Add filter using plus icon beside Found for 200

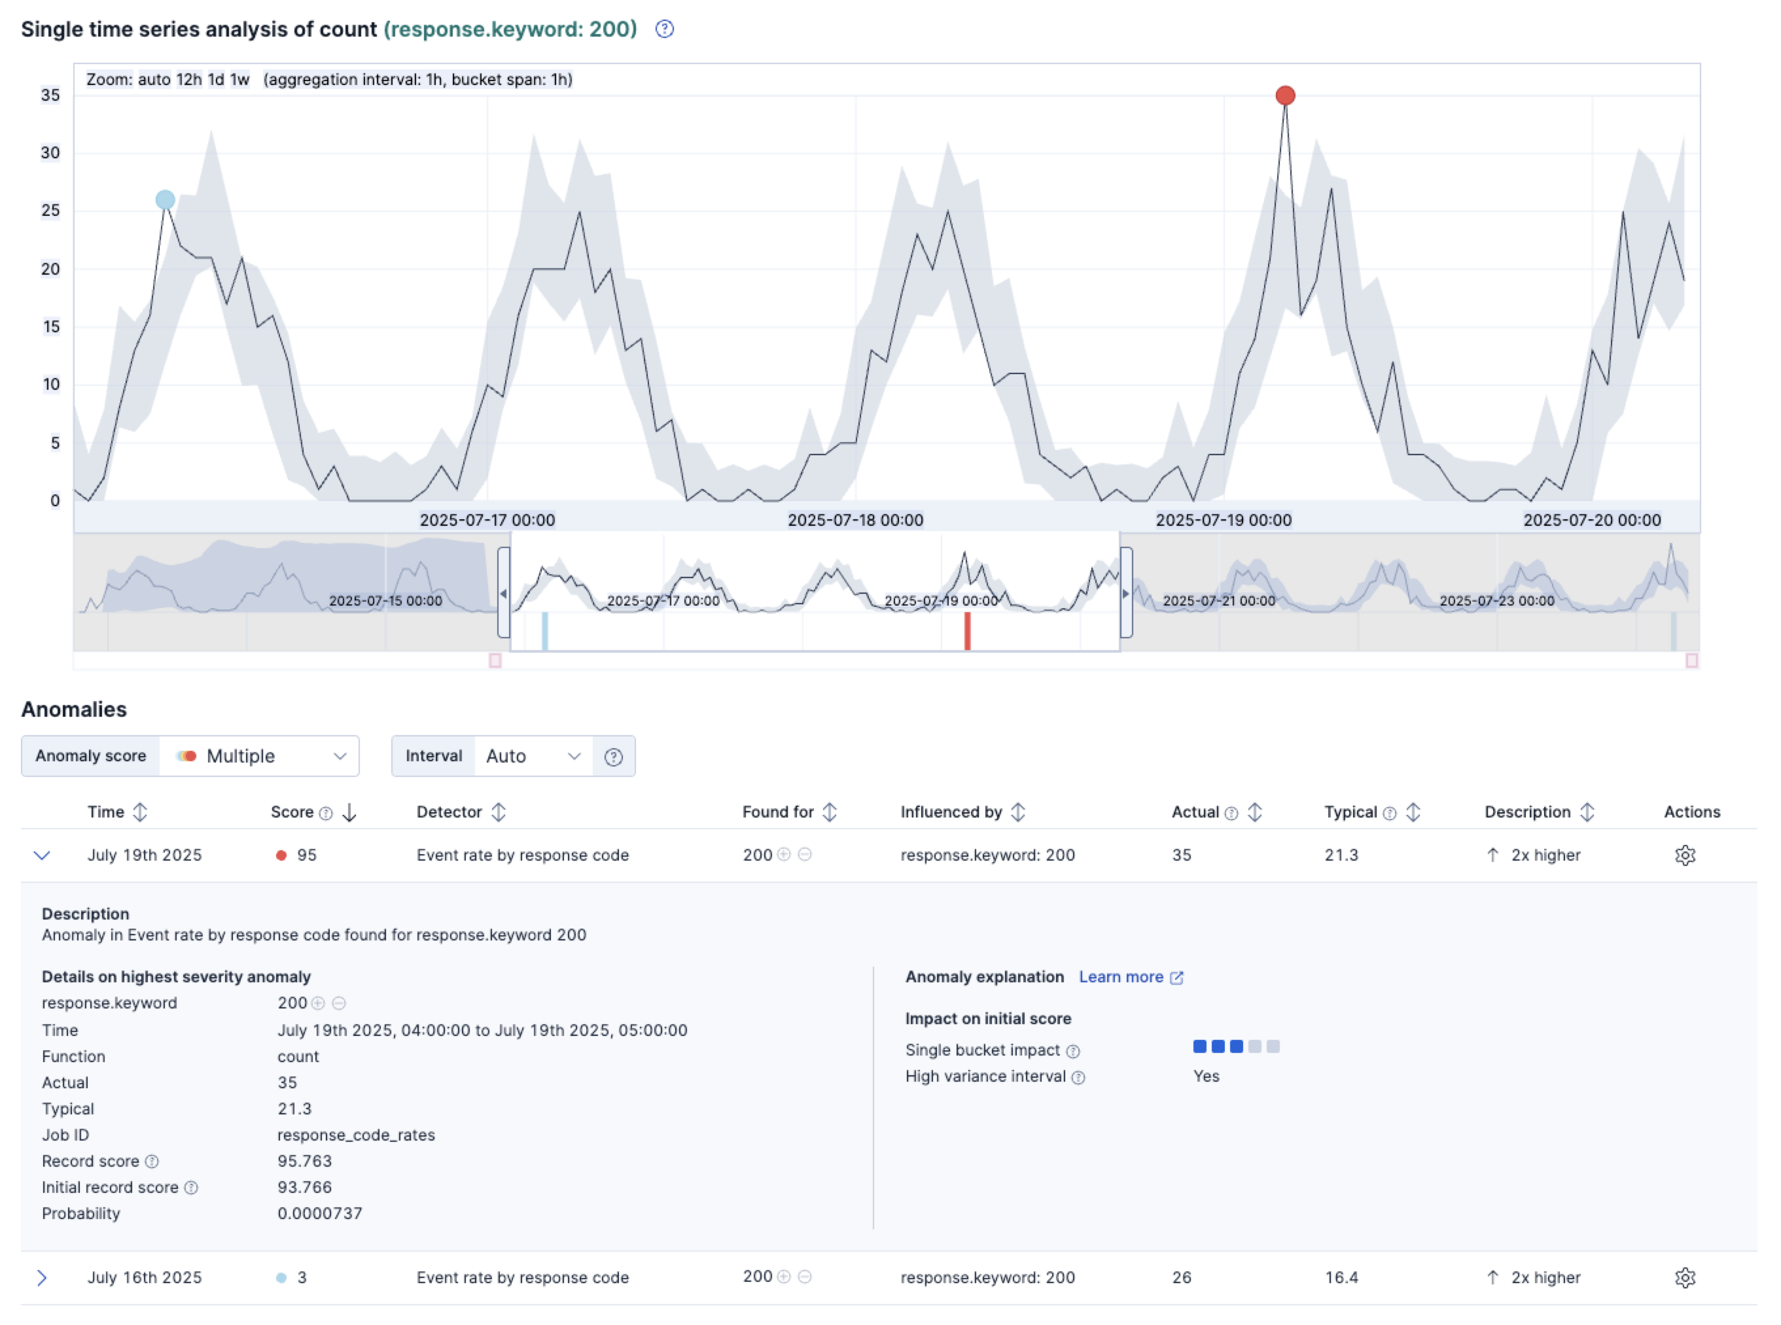click(784, 855)
